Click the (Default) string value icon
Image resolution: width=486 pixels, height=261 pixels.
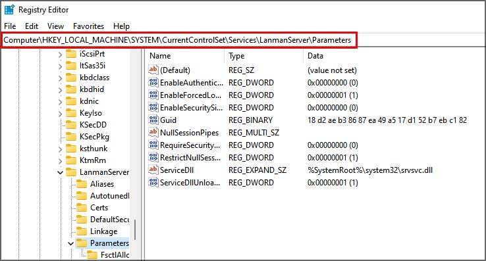click(x=153, y=70)
